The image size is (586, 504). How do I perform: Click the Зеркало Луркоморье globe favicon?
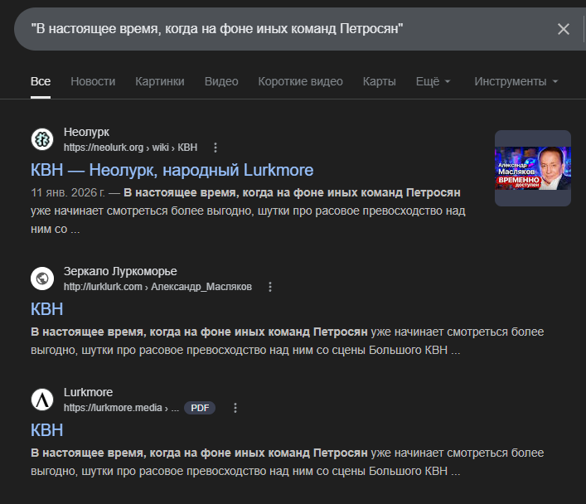pyautogui.click(x=42, y=279)
